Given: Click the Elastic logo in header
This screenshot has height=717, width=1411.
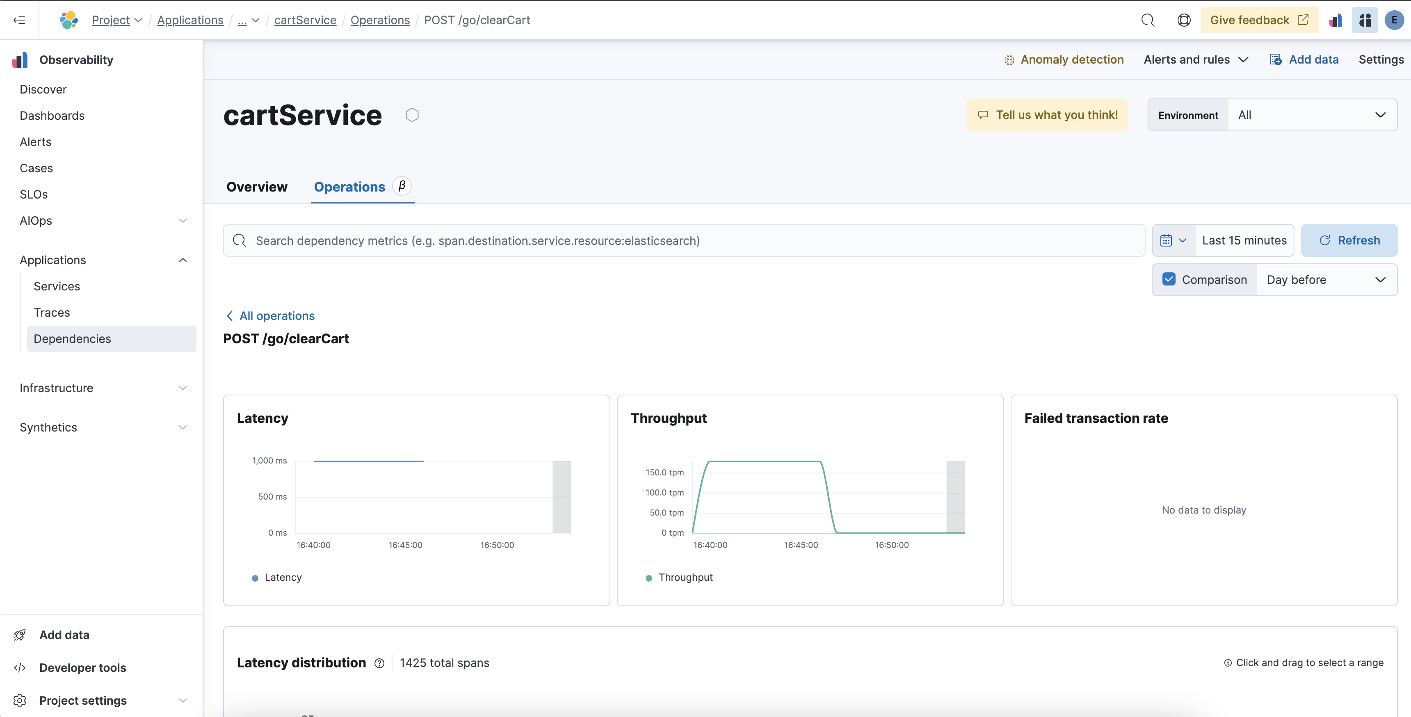Looking at the screenshot, I should 68,20.
